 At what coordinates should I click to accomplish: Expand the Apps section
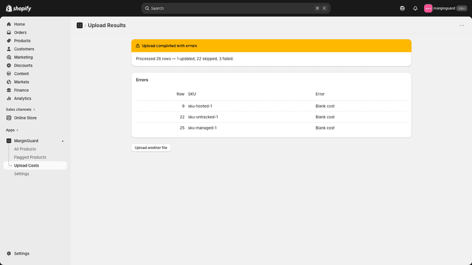[12, 130]
